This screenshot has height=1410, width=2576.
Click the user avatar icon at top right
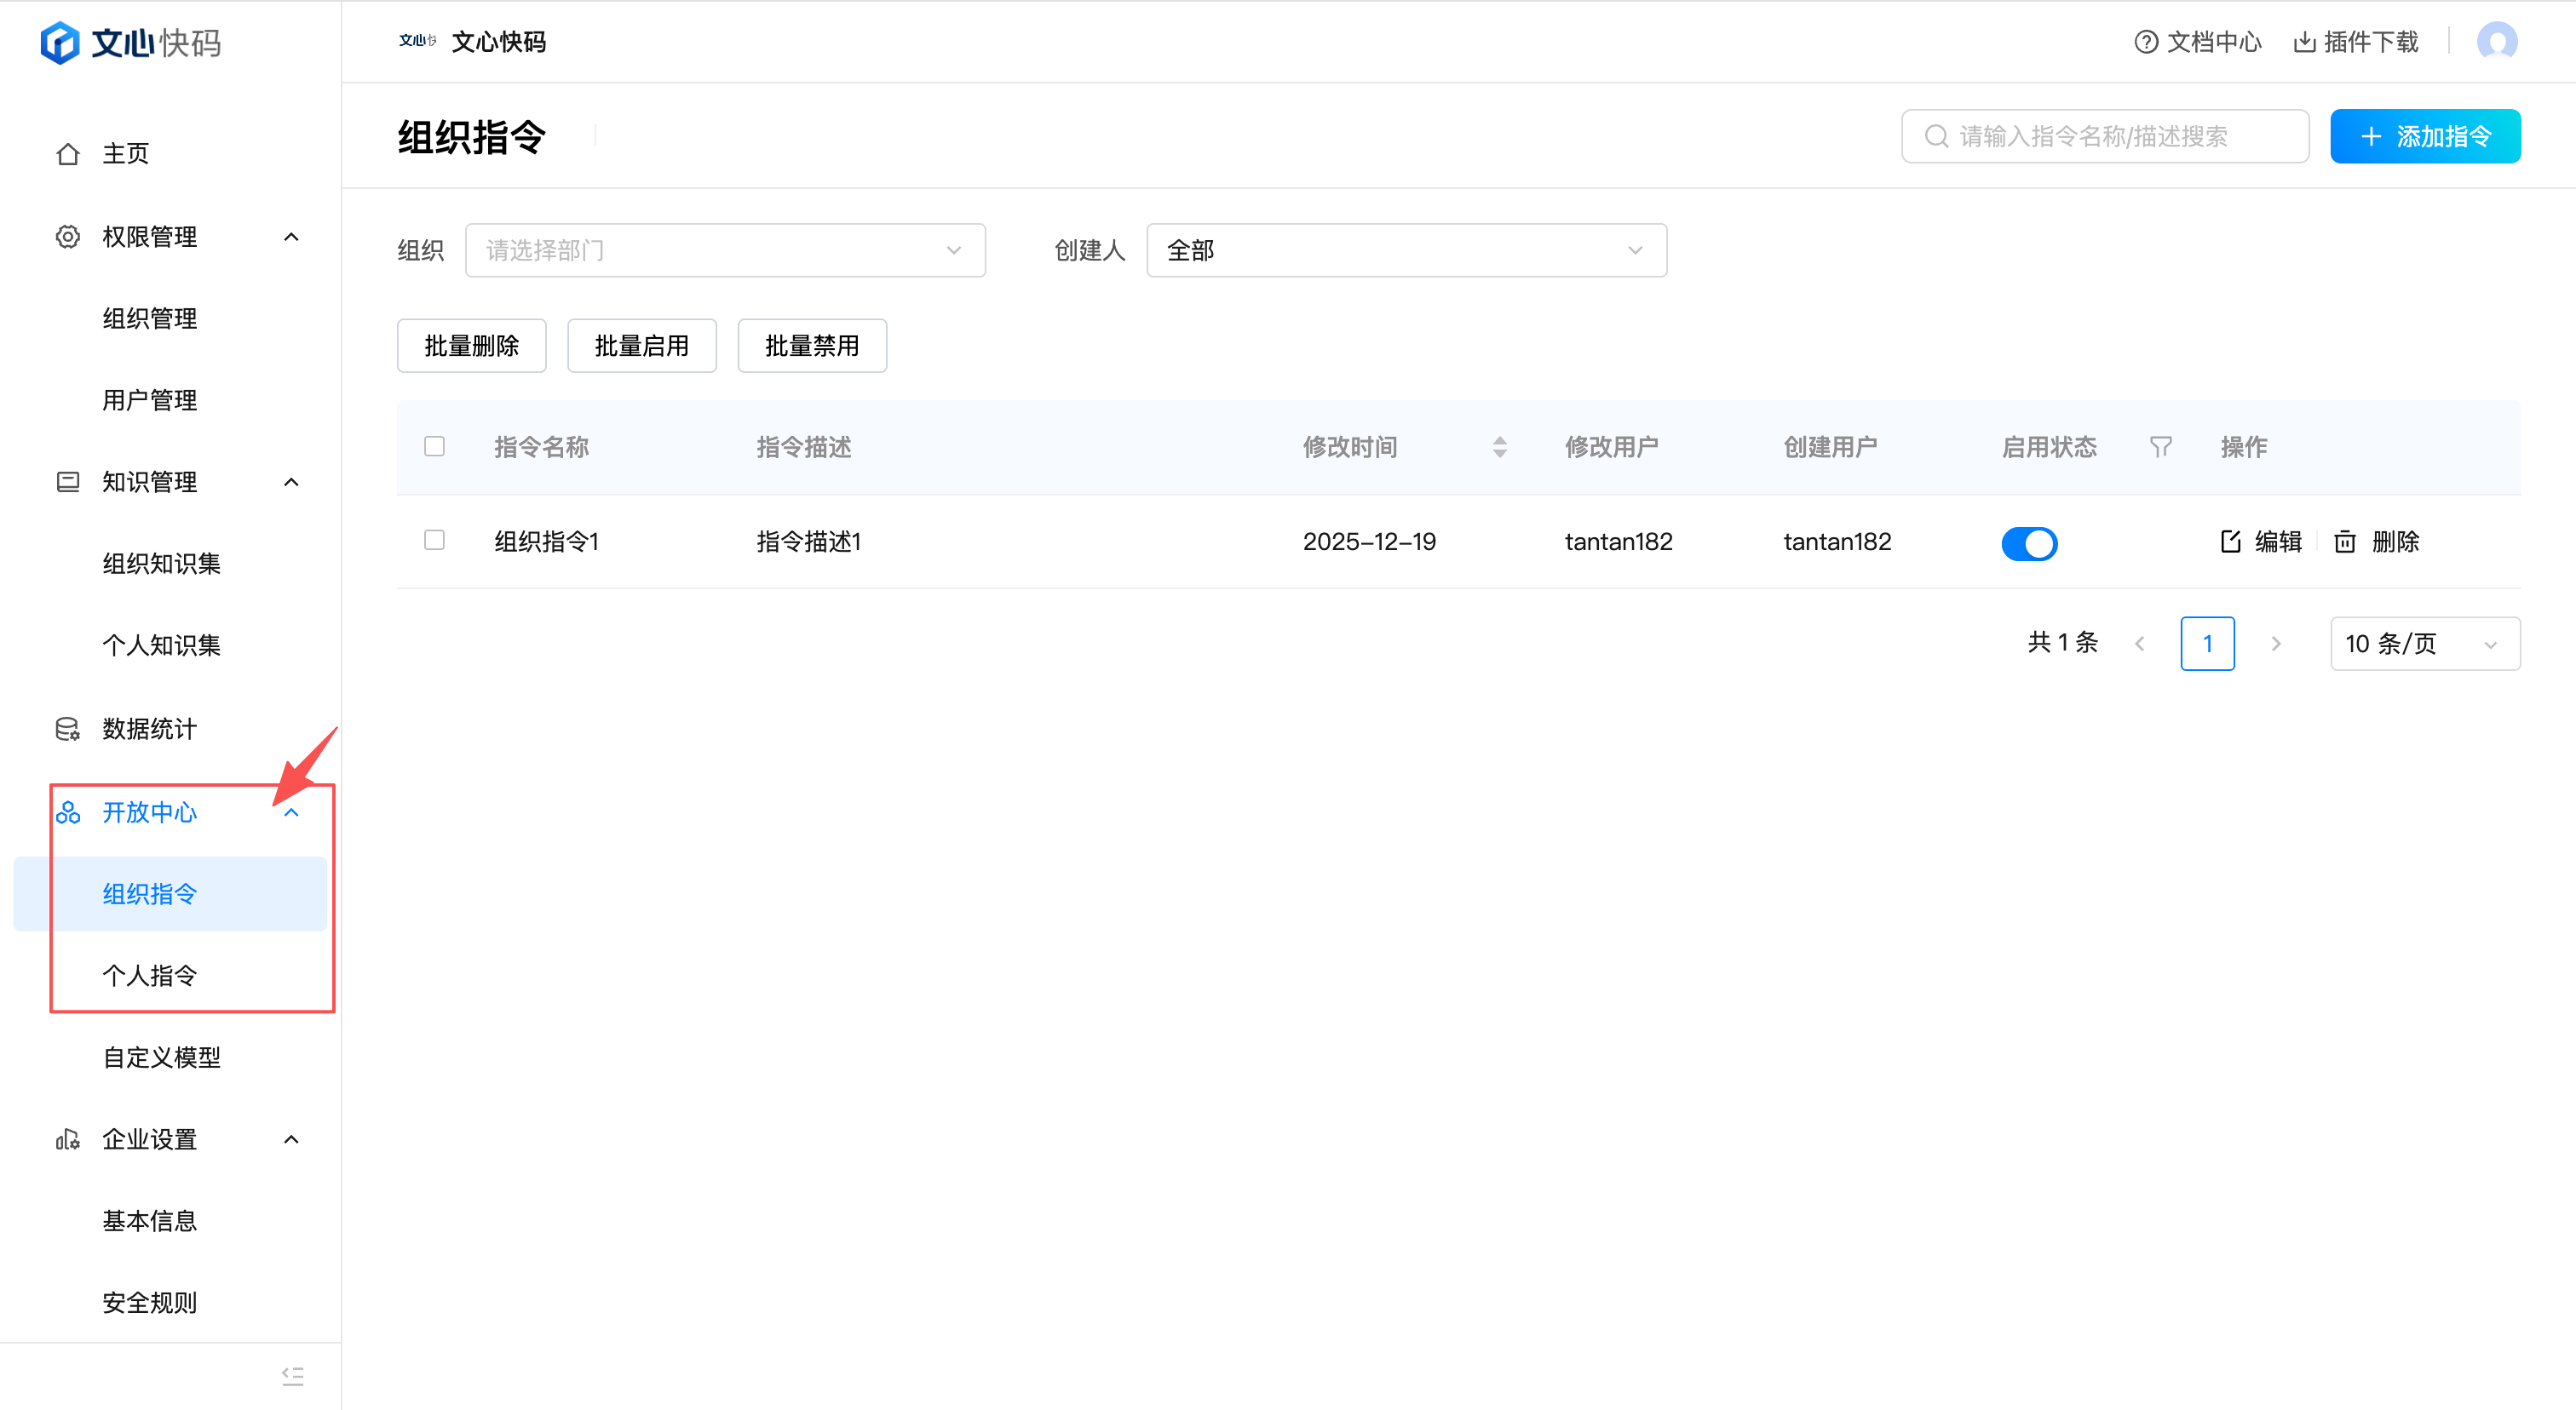point(2496,42)
